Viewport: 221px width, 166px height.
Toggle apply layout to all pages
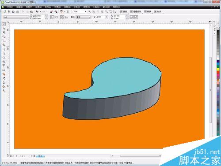click(62, 17)
